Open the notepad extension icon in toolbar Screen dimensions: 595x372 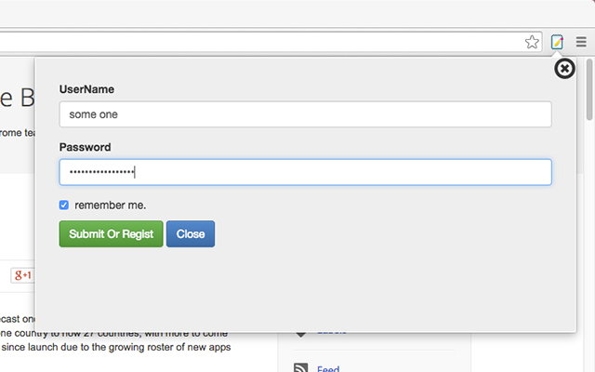[557, 42]
